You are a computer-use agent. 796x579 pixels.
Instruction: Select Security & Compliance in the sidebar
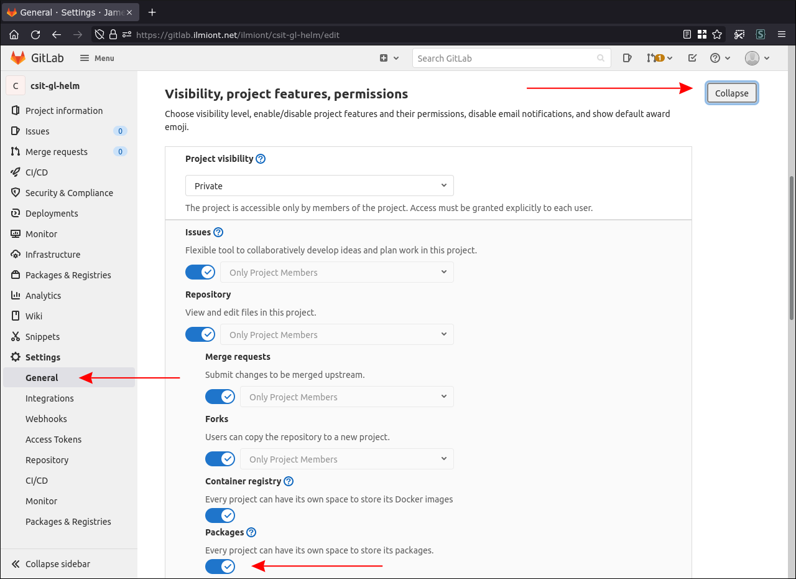[68, 192]
